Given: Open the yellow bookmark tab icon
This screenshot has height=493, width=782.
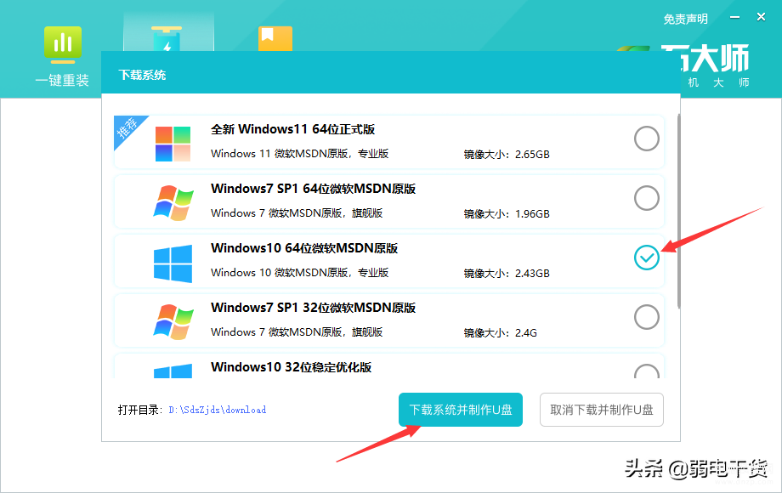Looking at the screenshot, I should 275,39.
